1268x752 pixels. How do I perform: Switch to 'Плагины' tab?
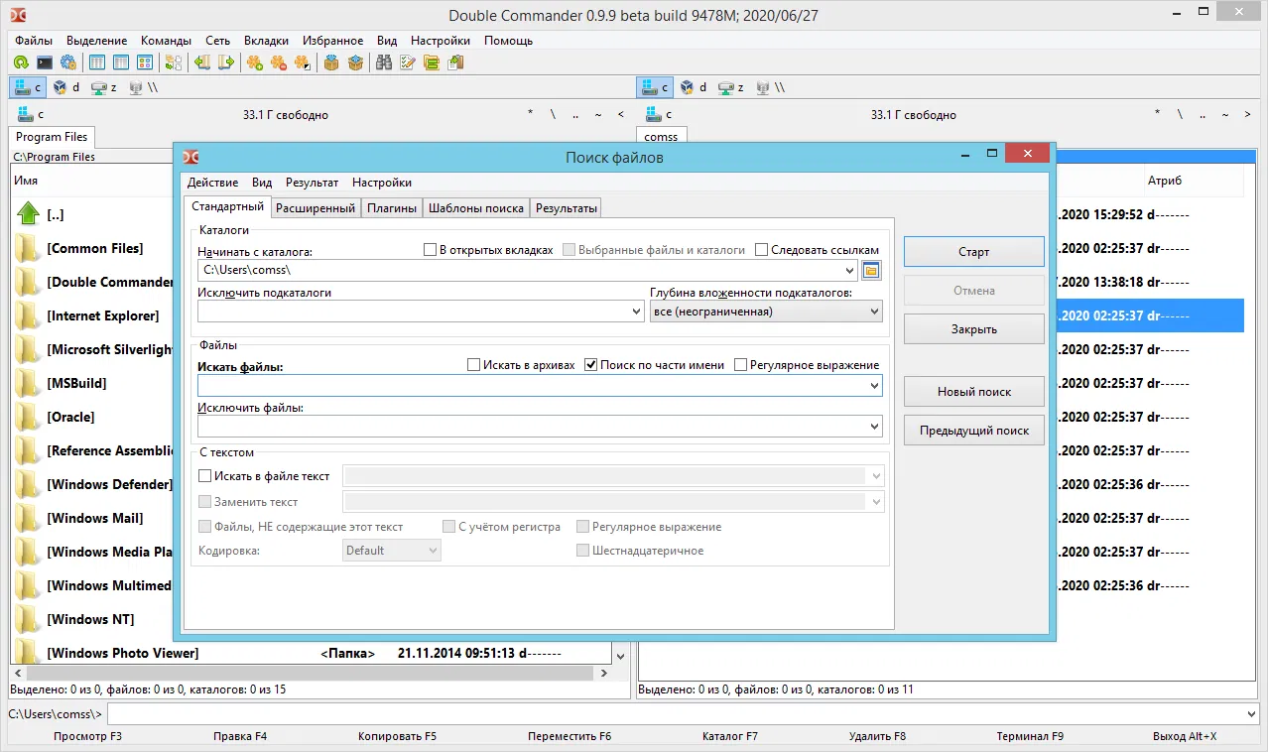pos(392,208)
